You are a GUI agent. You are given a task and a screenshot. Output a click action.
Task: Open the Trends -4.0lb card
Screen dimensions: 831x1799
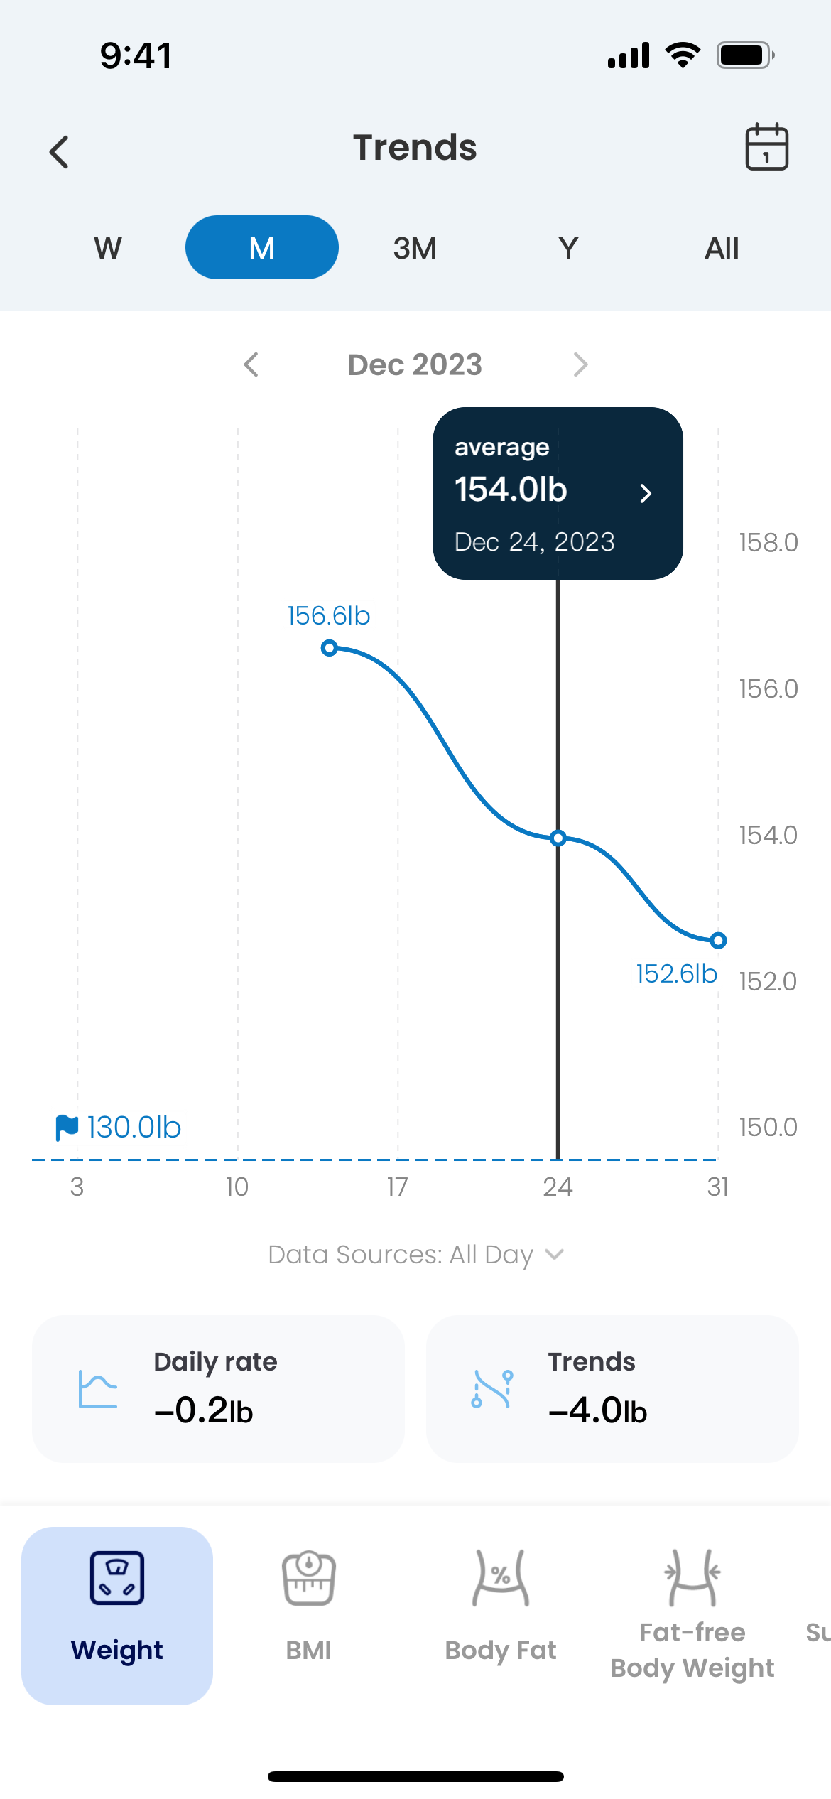click(x=612, y=1388)
